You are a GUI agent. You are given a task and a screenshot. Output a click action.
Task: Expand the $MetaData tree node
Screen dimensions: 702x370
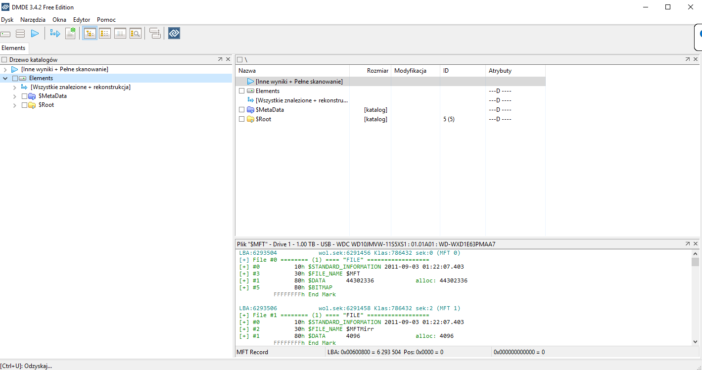click(15, 96)
